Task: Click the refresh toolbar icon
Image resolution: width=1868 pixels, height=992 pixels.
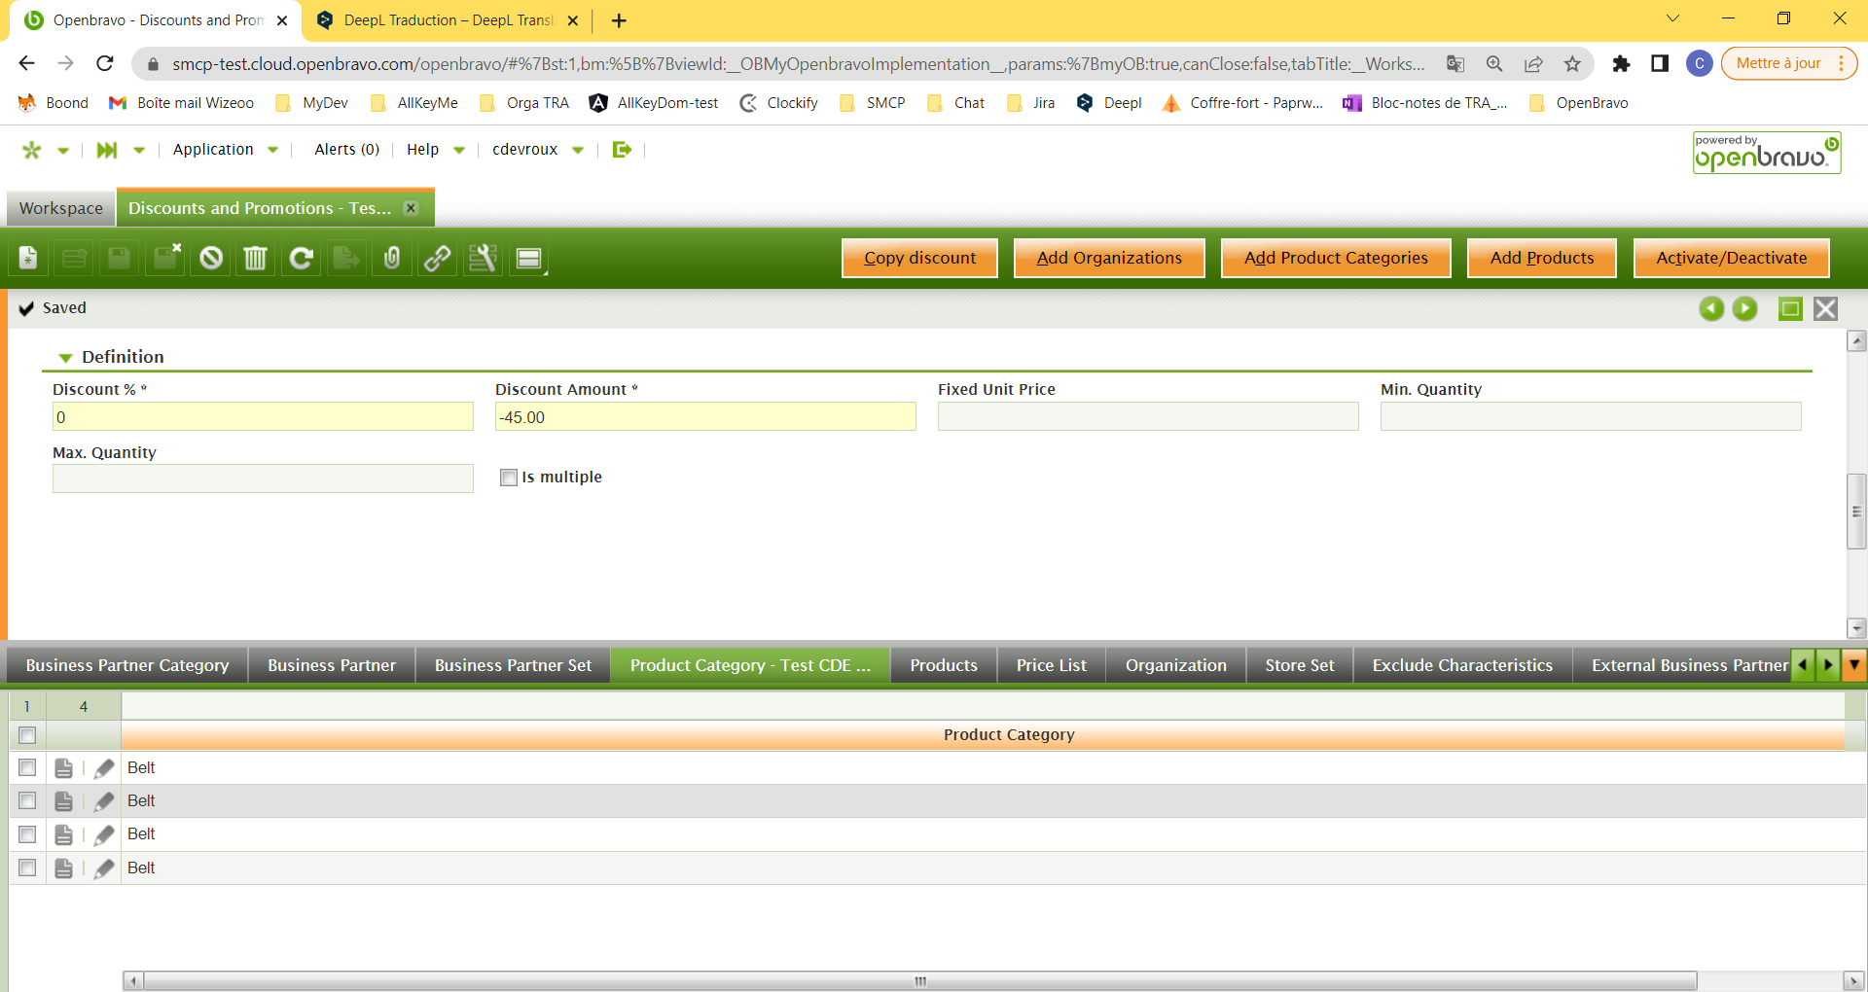Action: coord(301,258)
